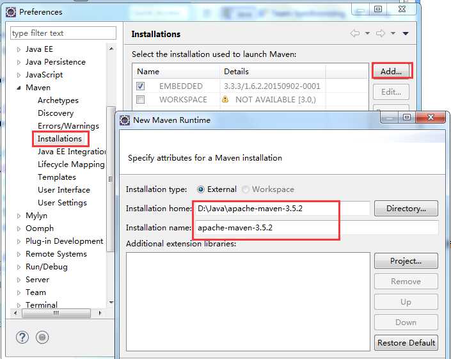Click the tree horizontal scrollbar thumb
This screenshot has height=359, width=451.
pos(56,313)
